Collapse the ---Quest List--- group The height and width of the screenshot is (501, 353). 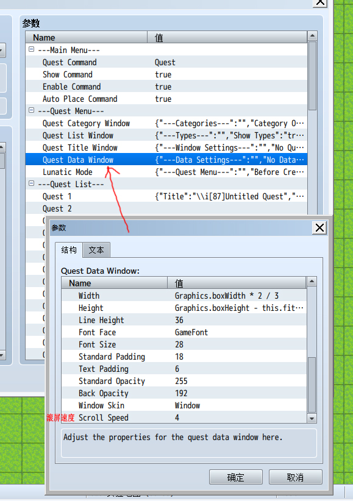click(x=31, y=183)
